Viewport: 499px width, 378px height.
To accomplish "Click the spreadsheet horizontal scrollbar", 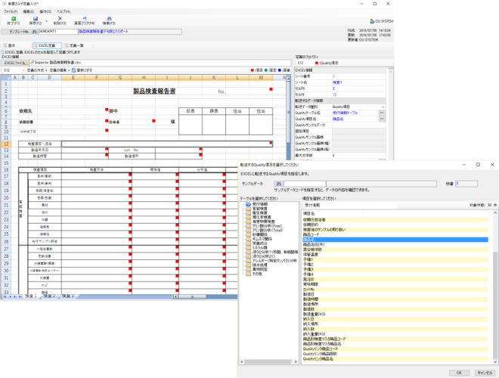I will (x=192, y=296).
